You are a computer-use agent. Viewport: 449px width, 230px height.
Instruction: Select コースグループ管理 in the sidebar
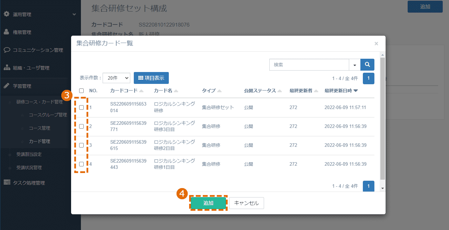(48, 115)
